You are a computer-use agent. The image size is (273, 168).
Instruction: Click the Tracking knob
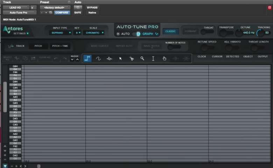[x=260, y=33]
